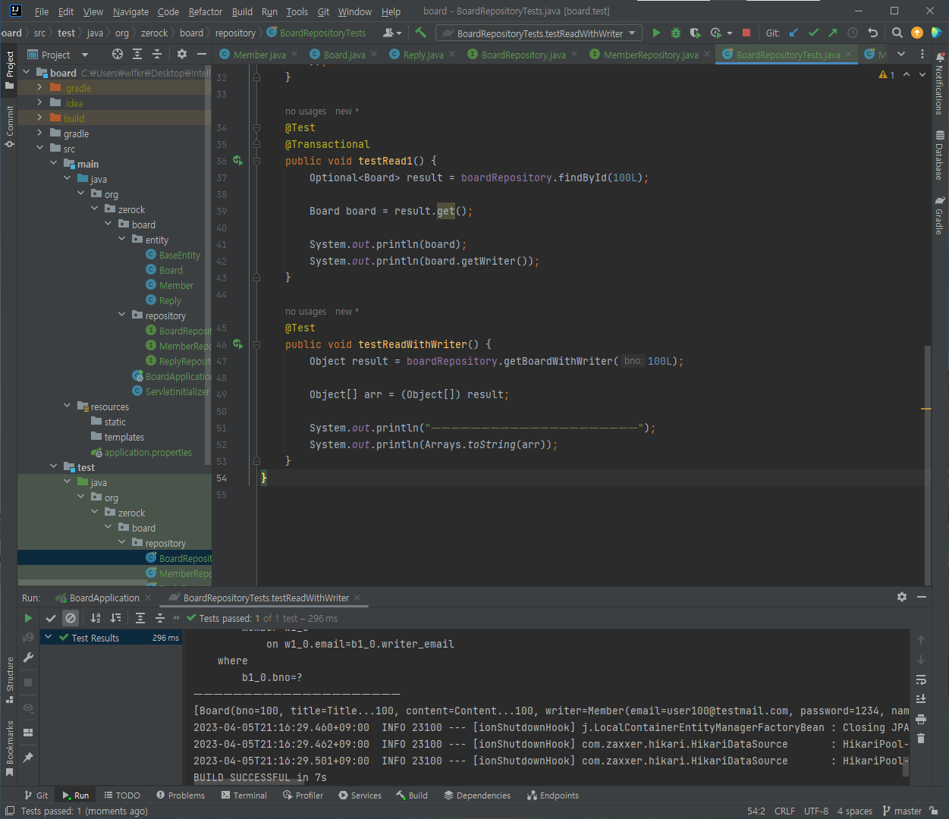Viewport: 949px width, 819px height.
Task: Change file encoding UTF-8 in status bar
Action: [x=816, y=811]
